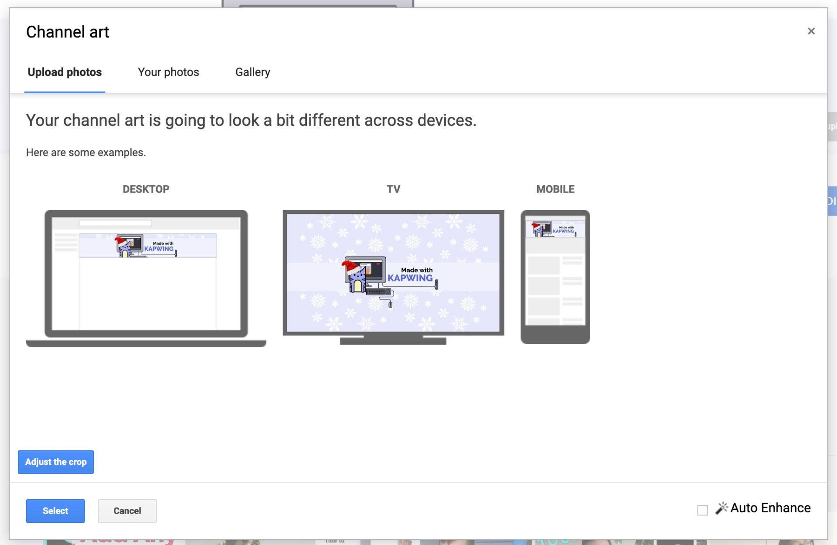Viewport: 837px width, 545px height.
Task: Click the Your photos tab icon
Action: pyautogui.click(x=168, y=71)
